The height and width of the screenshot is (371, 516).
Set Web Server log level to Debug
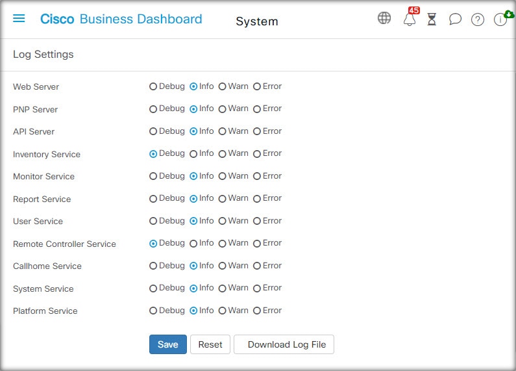tap(153, 86)
